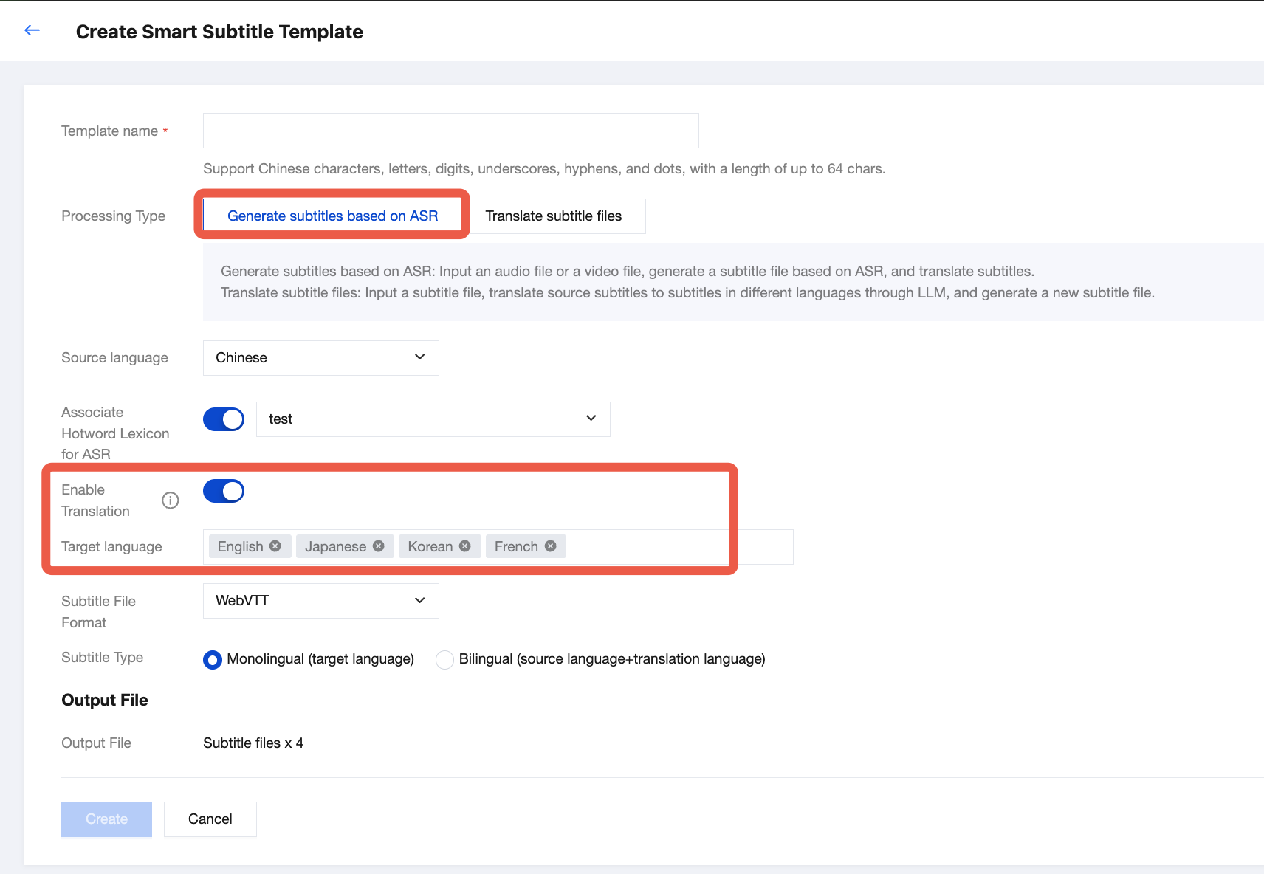Remove the English language tag
This screenshot has height=874, width=1264.
[x=275, y=546]
